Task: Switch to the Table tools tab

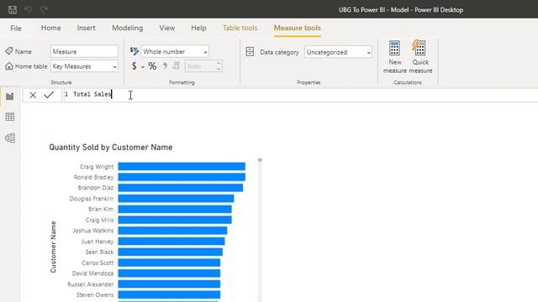Action: (240, 28)
